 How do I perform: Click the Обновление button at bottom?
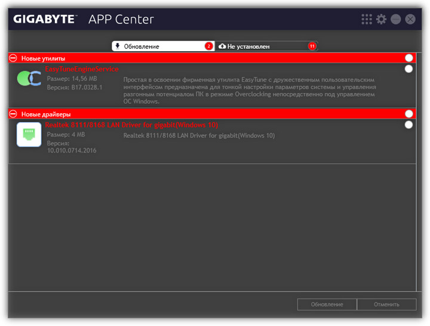point(327,305)
